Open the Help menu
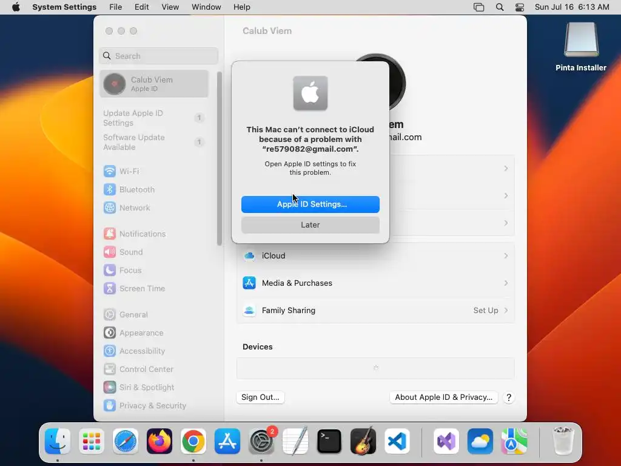The height and width of the screenshot is (466, 621). (x=241, y=7)
